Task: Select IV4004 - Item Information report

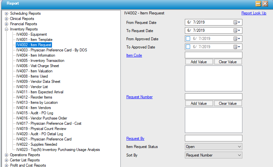Action: point(36,55)
